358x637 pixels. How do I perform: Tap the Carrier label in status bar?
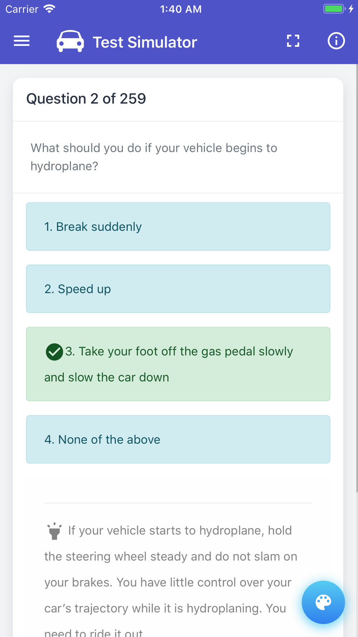(x=22, y=9)
